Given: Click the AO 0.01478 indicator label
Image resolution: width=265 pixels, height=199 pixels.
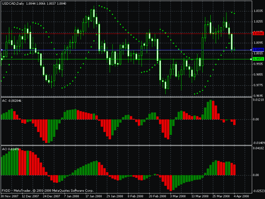Looking at the screenshot, I should coord(11,149).
